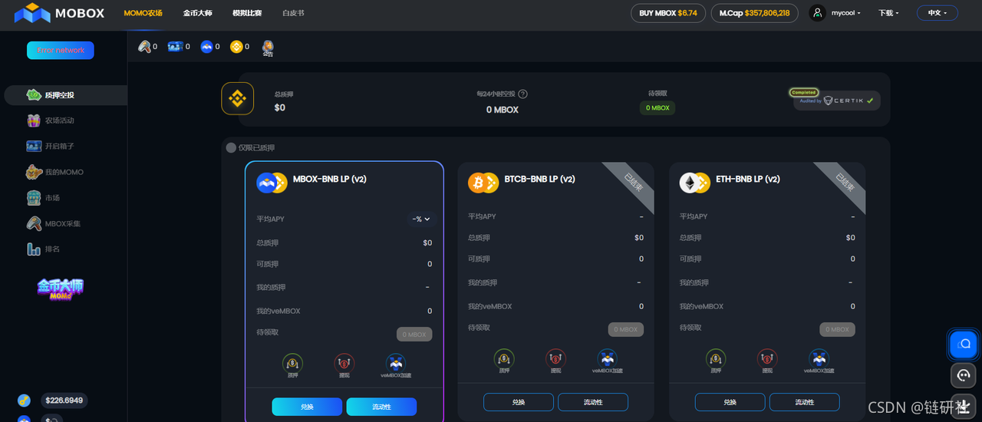The image size is (982, 422).
Task: Open the CertiK audit badge
Action: [x=836, y=99]
